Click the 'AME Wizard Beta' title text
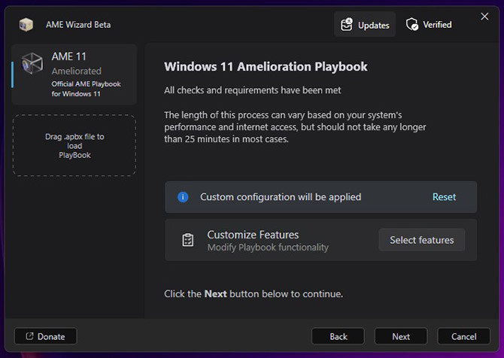 pos(78,25)
